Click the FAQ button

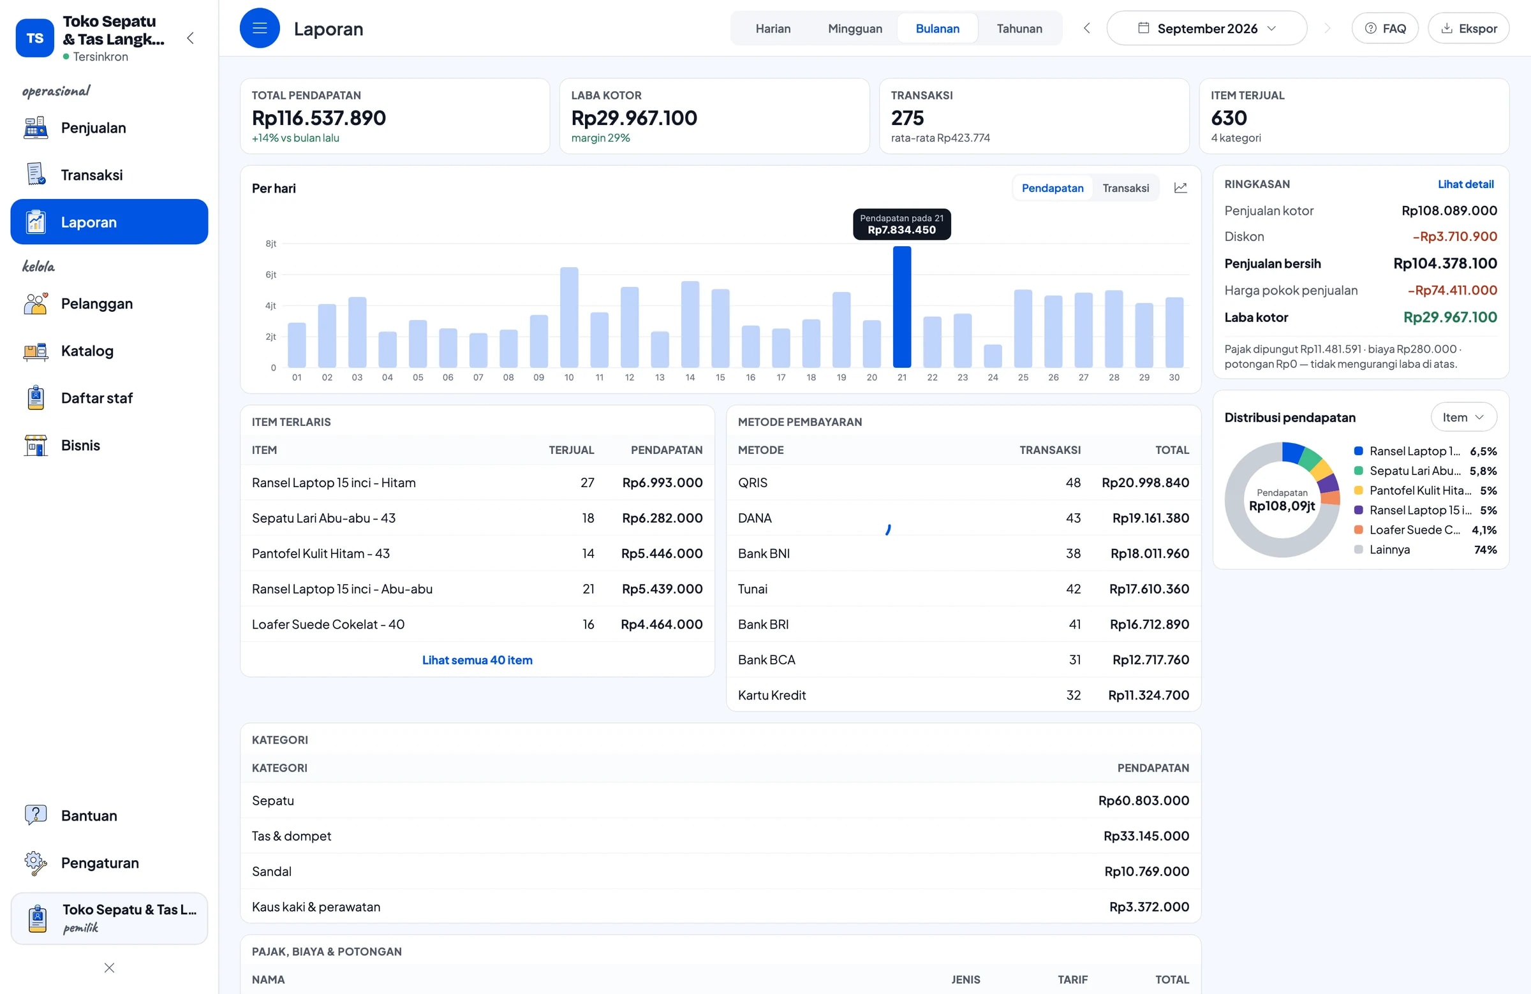[1385, 28]
